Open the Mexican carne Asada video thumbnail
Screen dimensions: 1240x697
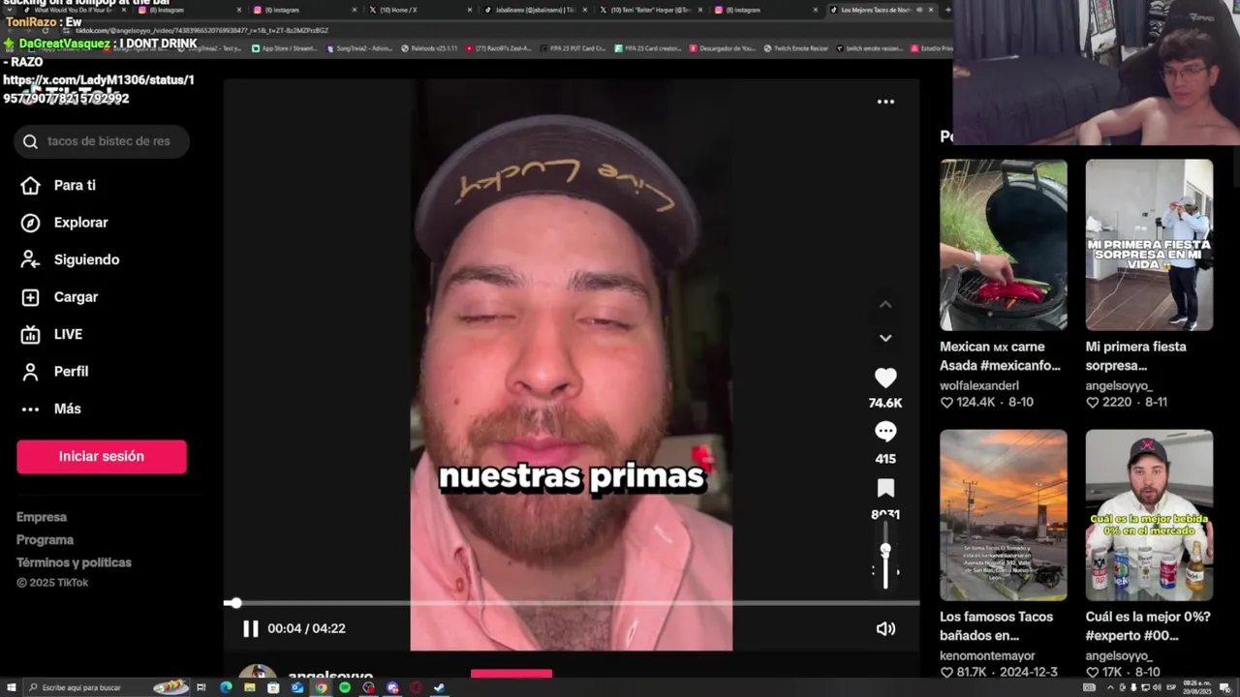tap(1004, 245)
